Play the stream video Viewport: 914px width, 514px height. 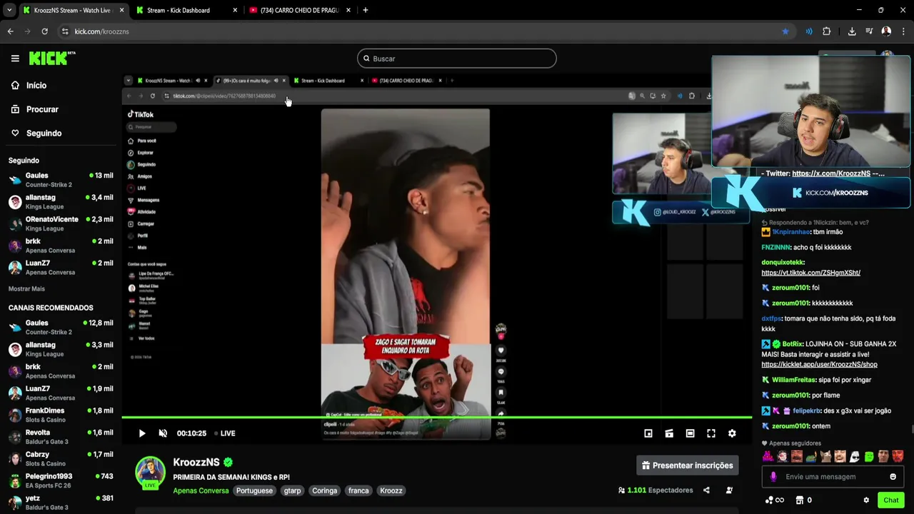coord(142,433)
